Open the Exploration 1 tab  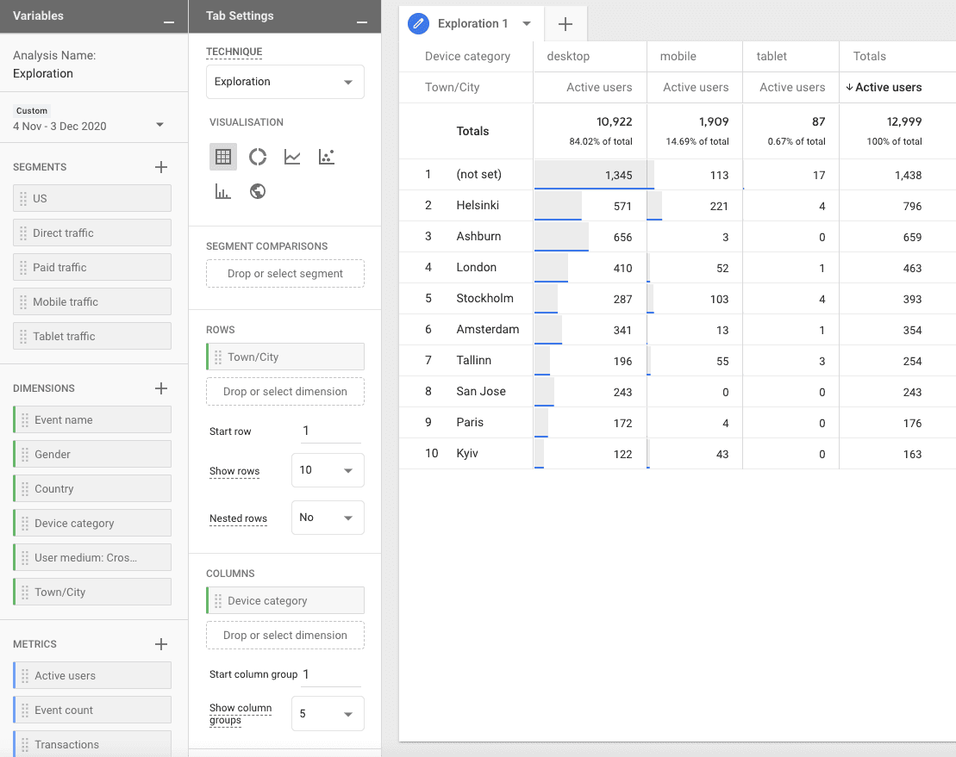[x=471, y=24]
